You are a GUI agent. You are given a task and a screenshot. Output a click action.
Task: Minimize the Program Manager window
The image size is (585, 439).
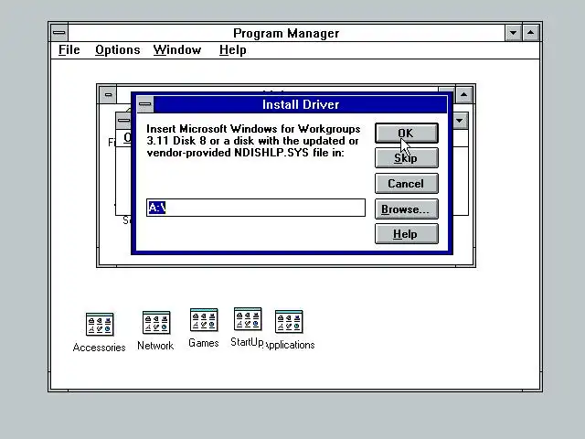click(x=514, y=33)
